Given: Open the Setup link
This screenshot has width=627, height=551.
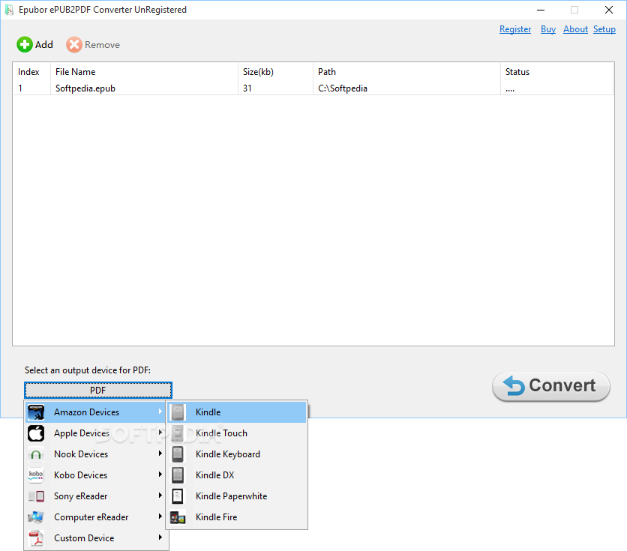Looking at the screenshot, I should [604, 29].
